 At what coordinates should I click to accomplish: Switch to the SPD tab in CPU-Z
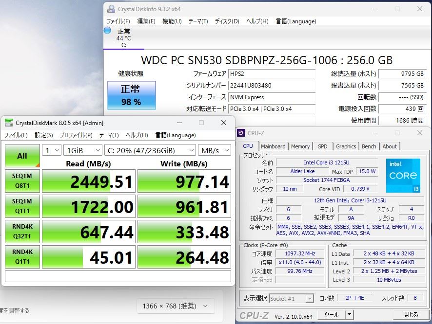pos(323,146)
